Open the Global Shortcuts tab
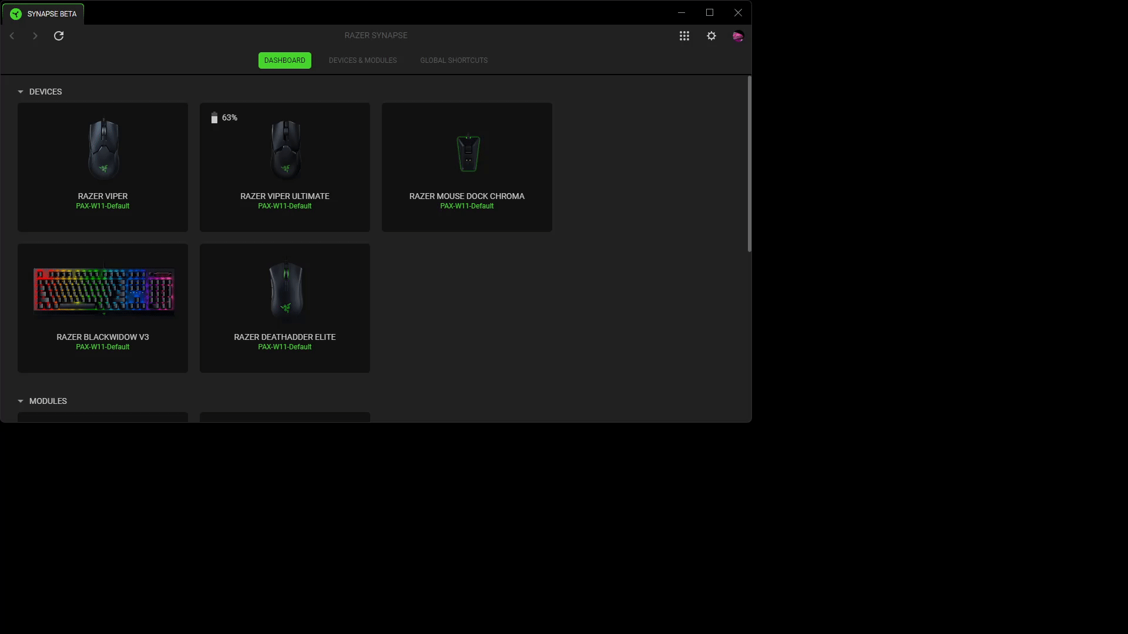 pyautogui.click(x=454, y=60)
